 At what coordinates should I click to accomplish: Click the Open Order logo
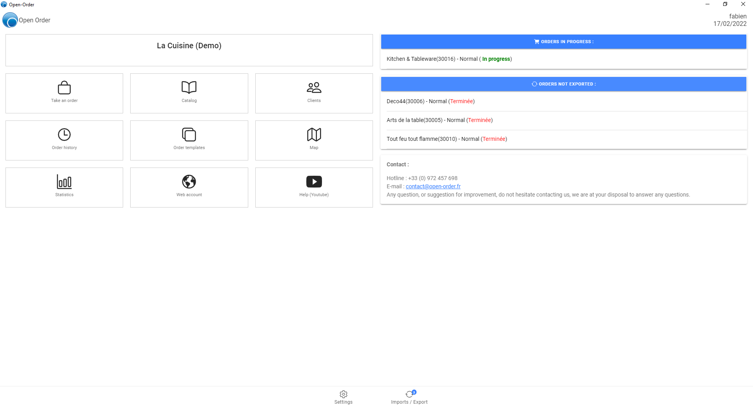(x=10, y=20)
